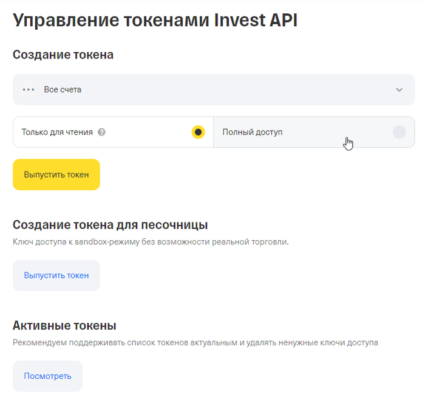The image size is (425, 408).
Task: Click the three-dots icon beside "Все счета"
Action: pyautogui.click(x=28, y=89)
